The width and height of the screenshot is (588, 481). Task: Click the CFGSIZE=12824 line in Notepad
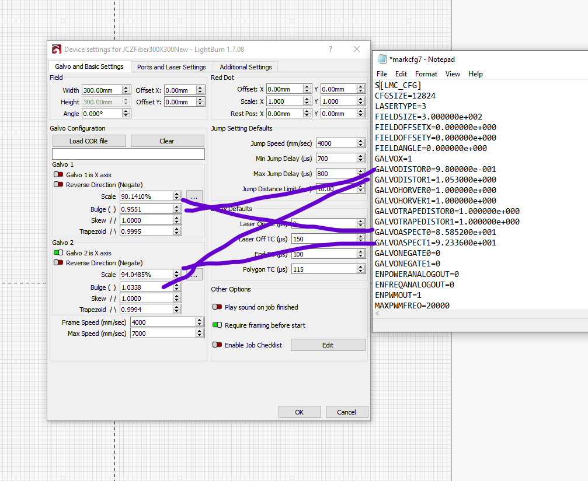pyautogui.click(x=405, y=96)
